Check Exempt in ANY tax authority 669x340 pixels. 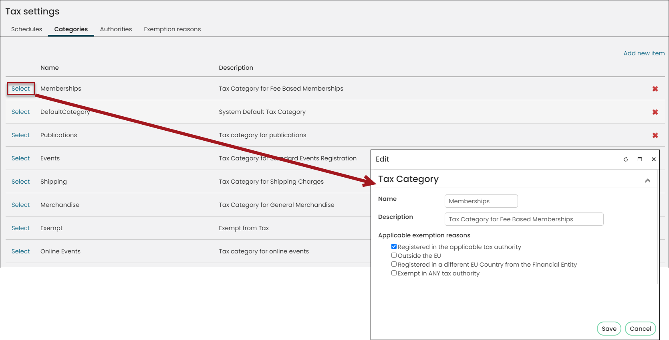(x=394, y=273)
